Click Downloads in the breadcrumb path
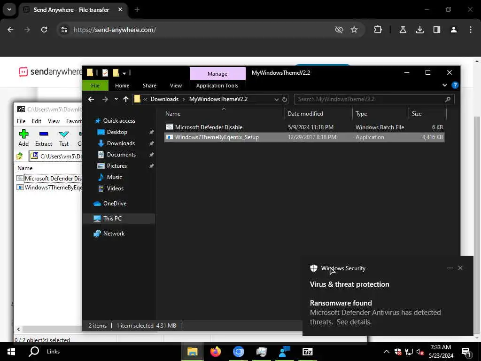Screen dimensions: 481x361 tap(164, 99)
